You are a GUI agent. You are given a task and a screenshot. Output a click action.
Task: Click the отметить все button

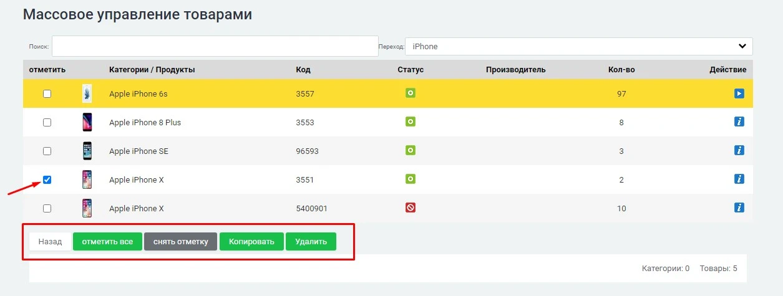point(107,241)
